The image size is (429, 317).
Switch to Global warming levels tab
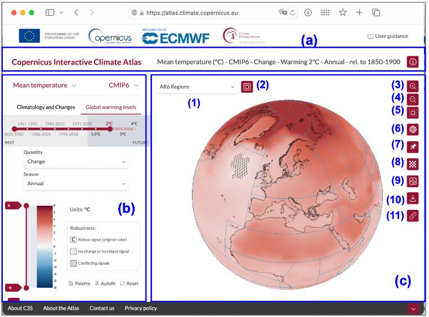[x=111, y=107]
